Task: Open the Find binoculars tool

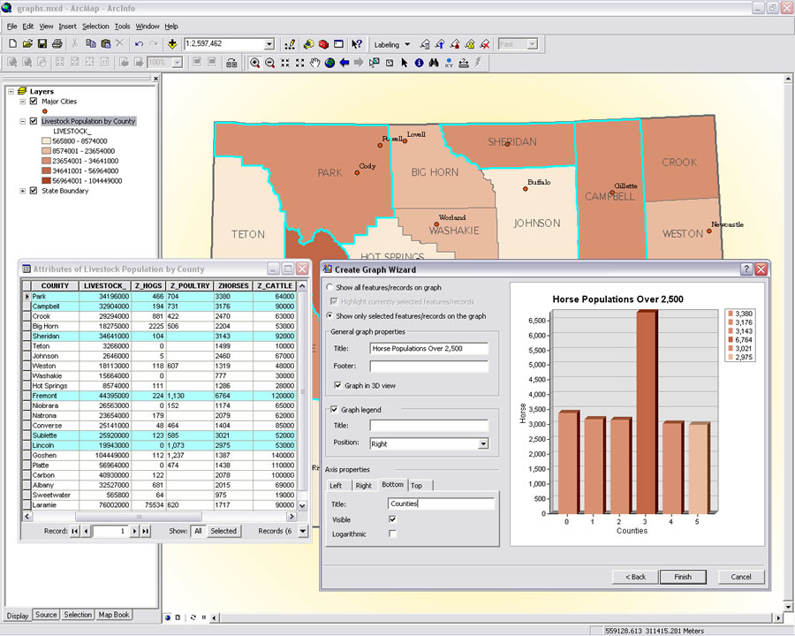Action: 434,63
